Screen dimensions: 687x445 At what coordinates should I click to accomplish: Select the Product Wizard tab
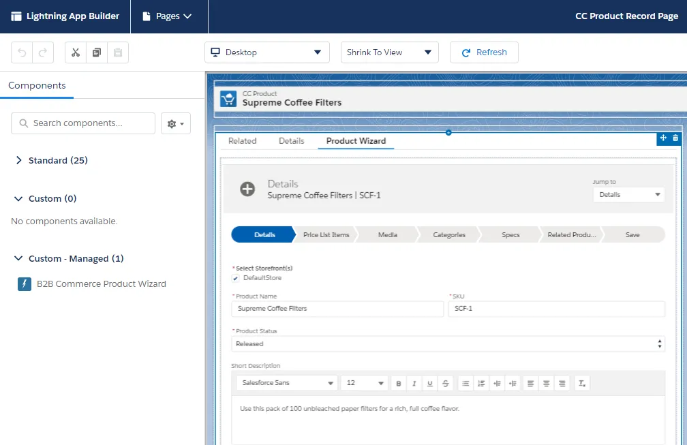[356, 141]
